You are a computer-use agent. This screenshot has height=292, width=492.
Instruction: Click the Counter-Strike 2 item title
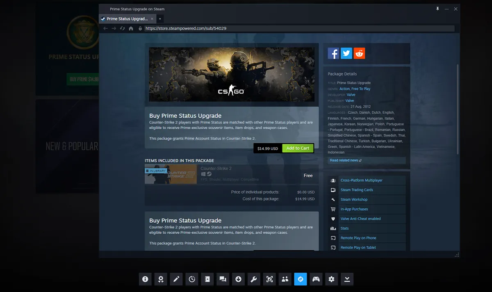(x=216, y=169)
